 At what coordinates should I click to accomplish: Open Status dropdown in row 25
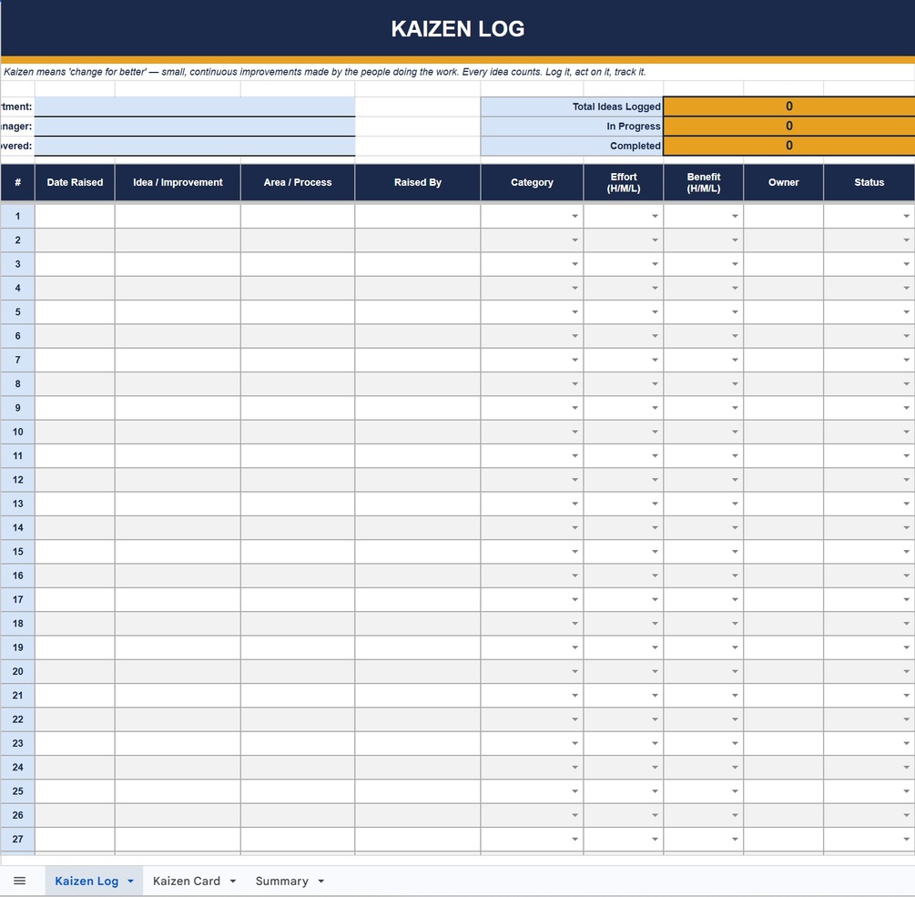click(906, 791)
